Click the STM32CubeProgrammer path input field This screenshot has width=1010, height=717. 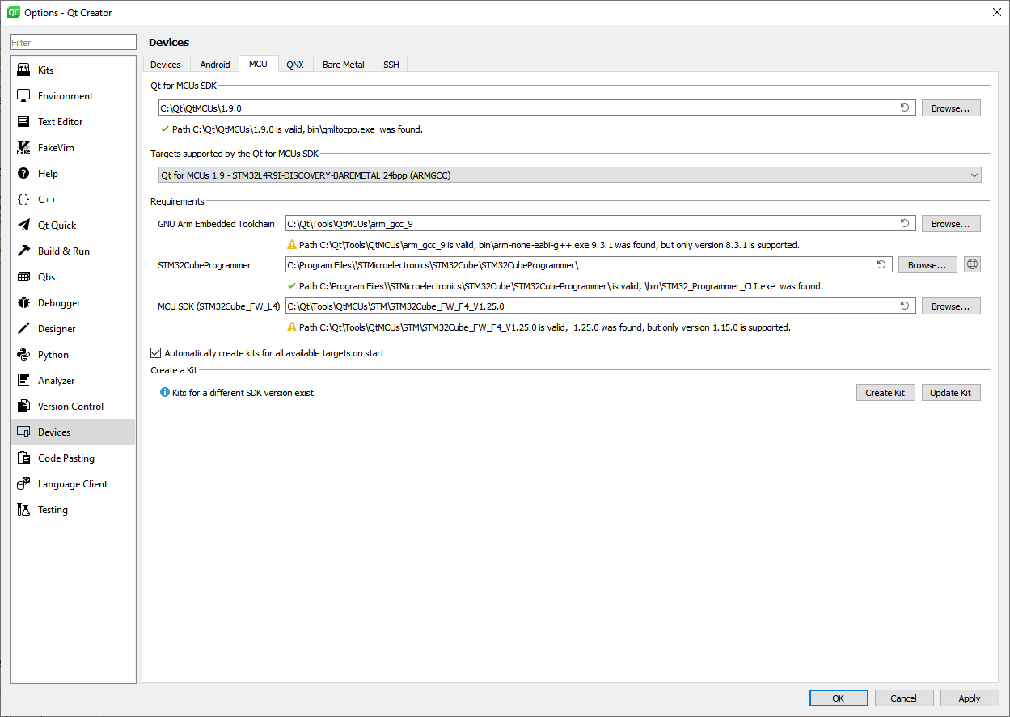(x=578, y=265)
